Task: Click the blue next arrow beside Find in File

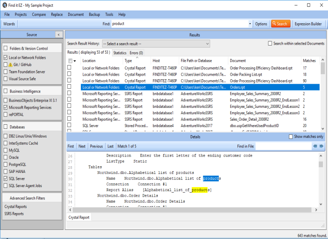Action: tap(321, 146)
